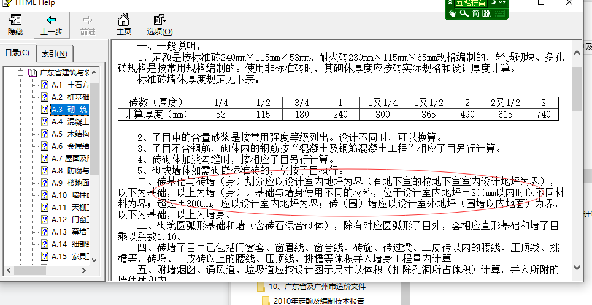Open topic A.5 木结构
592x305 pixels.
coord(70,134)
